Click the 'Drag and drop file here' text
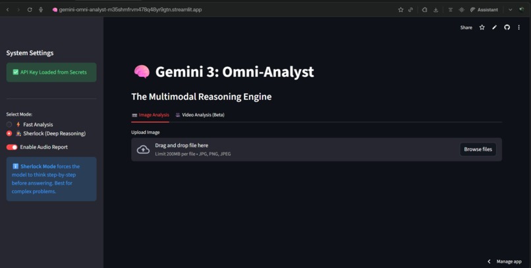Viewport: 531px width, 268px height. [182, 145]
